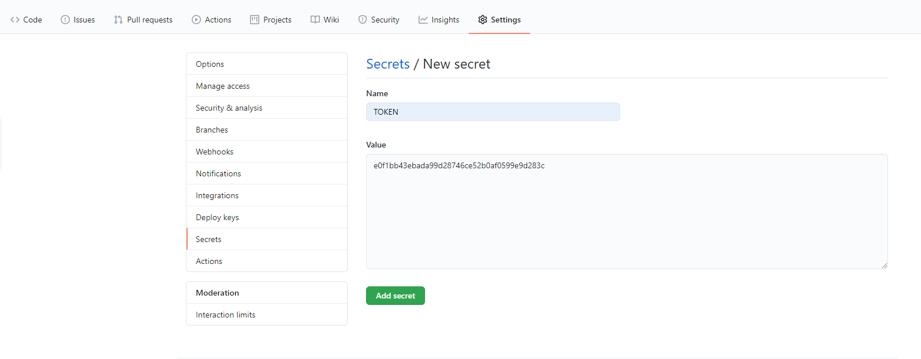
Task: Grab the Value textarea resize handle
Action: (884, 265)
